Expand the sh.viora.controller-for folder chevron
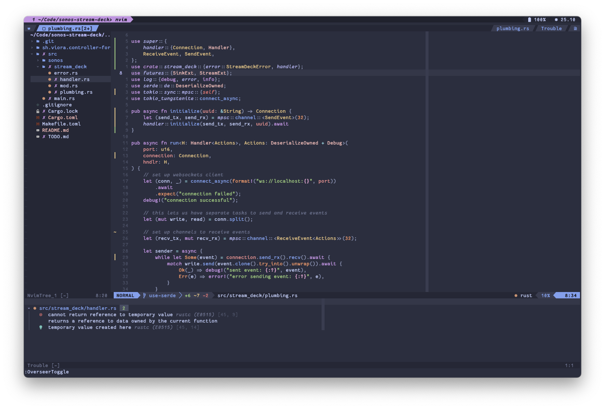 [32, 48]
